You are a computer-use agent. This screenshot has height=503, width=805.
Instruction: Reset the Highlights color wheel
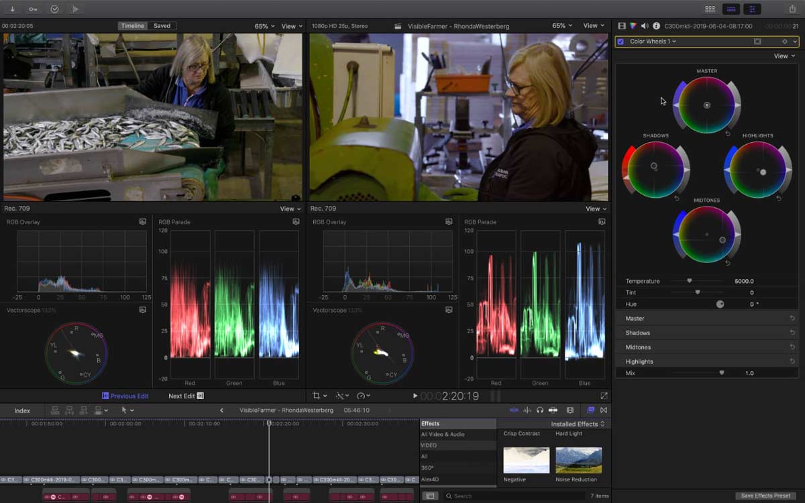(x=779, y=199)
